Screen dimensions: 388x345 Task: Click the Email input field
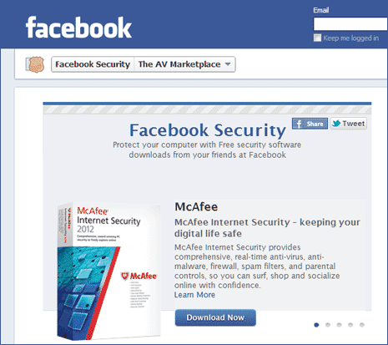tap(350, 24)
